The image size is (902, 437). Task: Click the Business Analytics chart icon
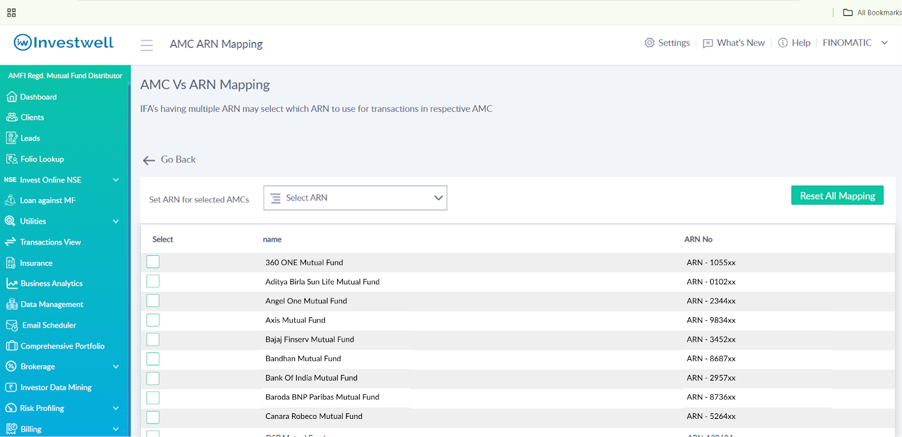click(x=12, y=284)
